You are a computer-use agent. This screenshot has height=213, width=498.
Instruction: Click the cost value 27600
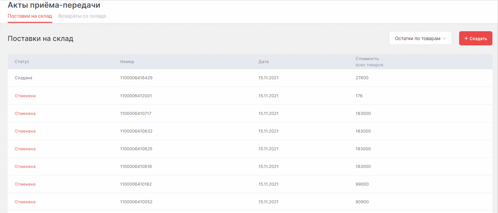click(362, 78)
